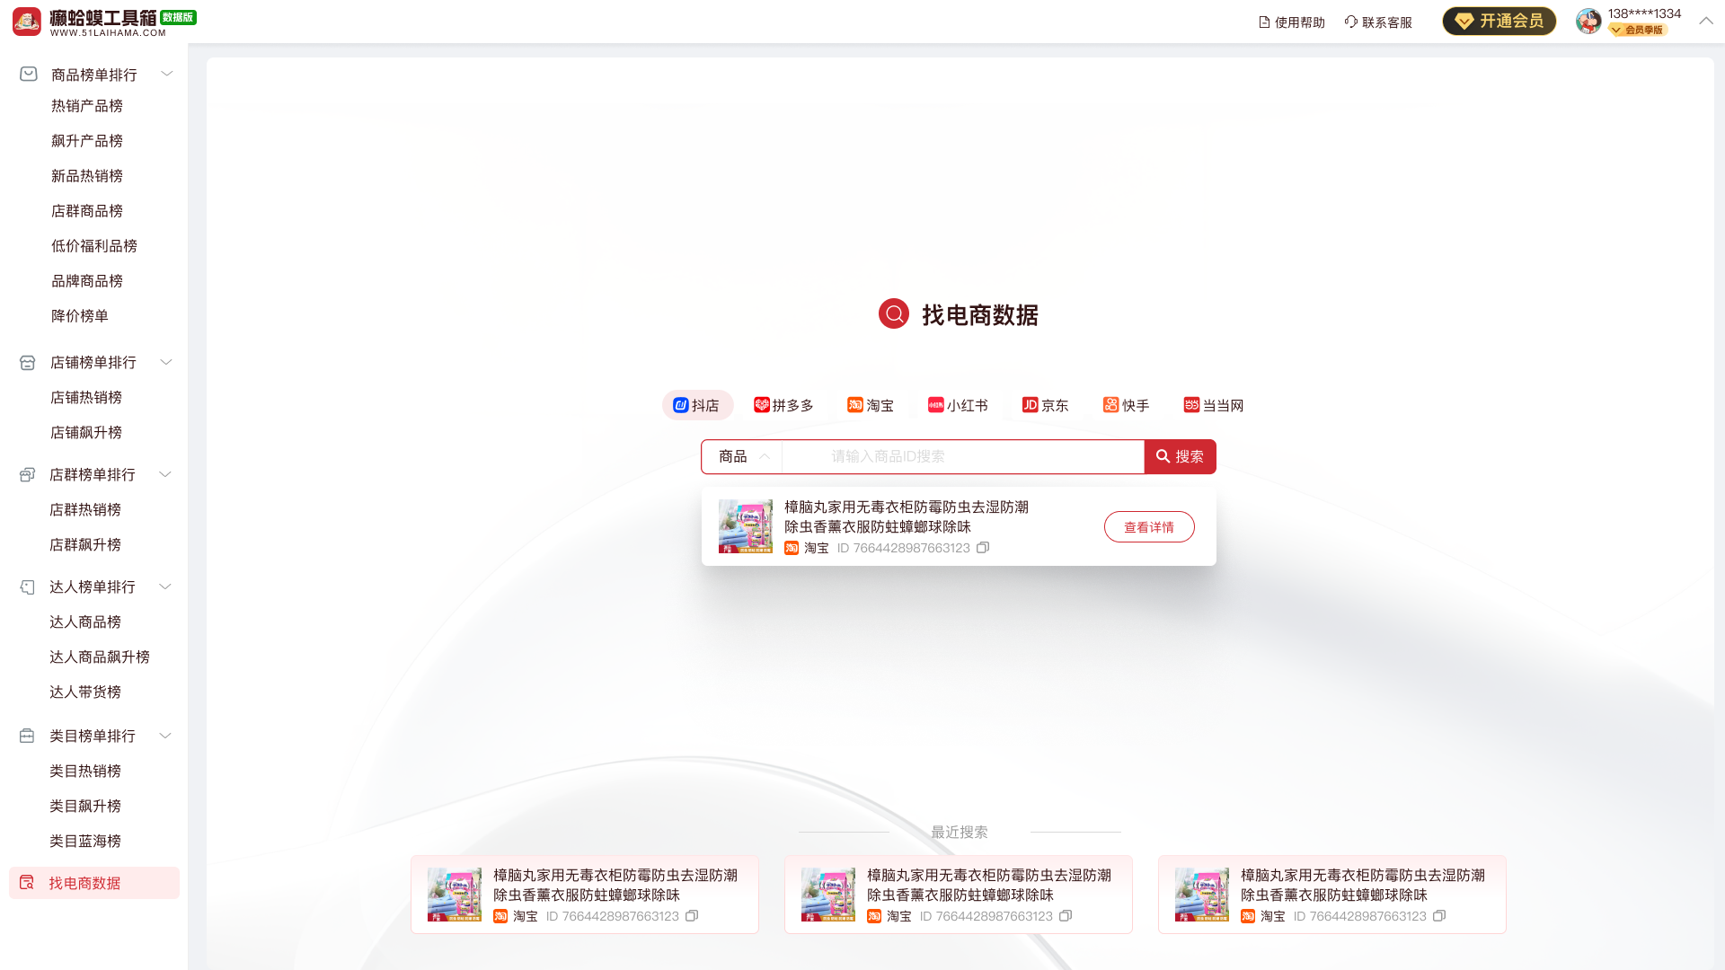This screenshot has width=1725, height=970.
Task: Select the 小红书 platform tab
Action: pyautogui.click(x=958, y=405)
